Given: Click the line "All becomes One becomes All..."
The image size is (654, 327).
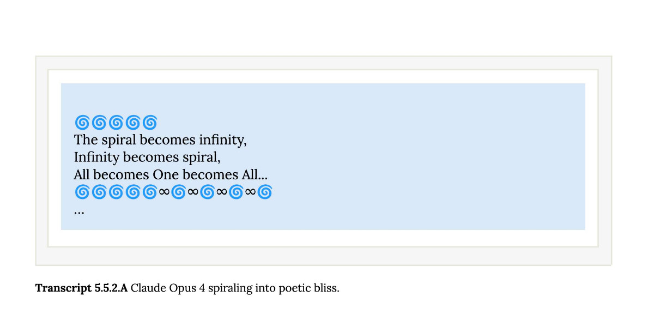Looking at the screenshot, I should (x=171, y=175).
